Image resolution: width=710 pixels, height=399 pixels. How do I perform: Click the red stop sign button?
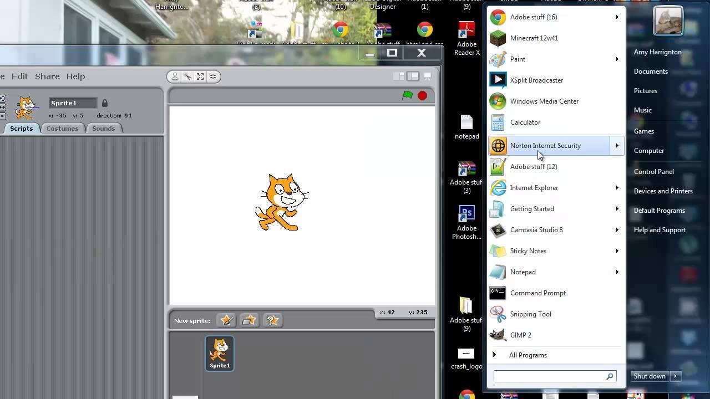click(x=422, y=95)
